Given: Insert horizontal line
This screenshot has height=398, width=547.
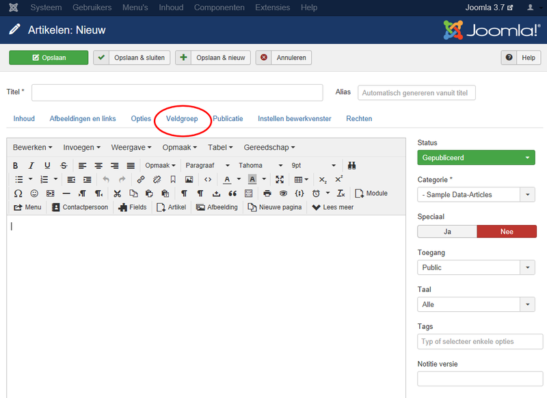Looking at the screenshot, I should click(66, 194).
